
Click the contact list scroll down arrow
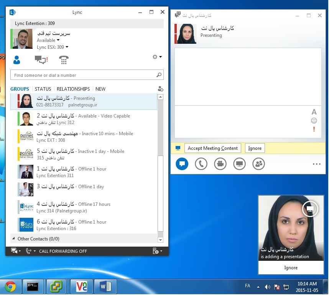click(160, 240)
